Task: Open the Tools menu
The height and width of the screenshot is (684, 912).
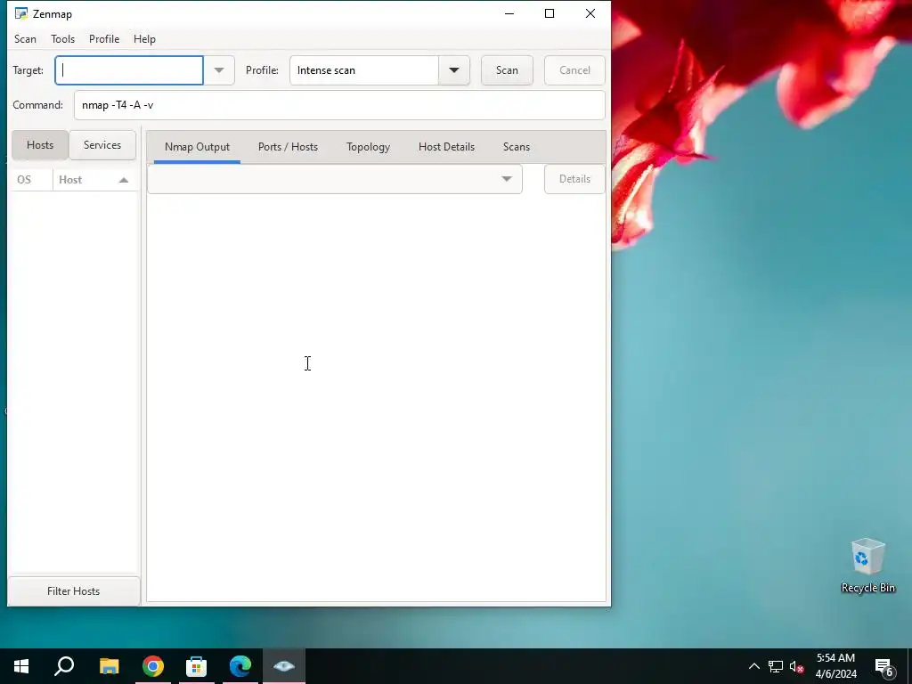Action: [x=63, y=39]
